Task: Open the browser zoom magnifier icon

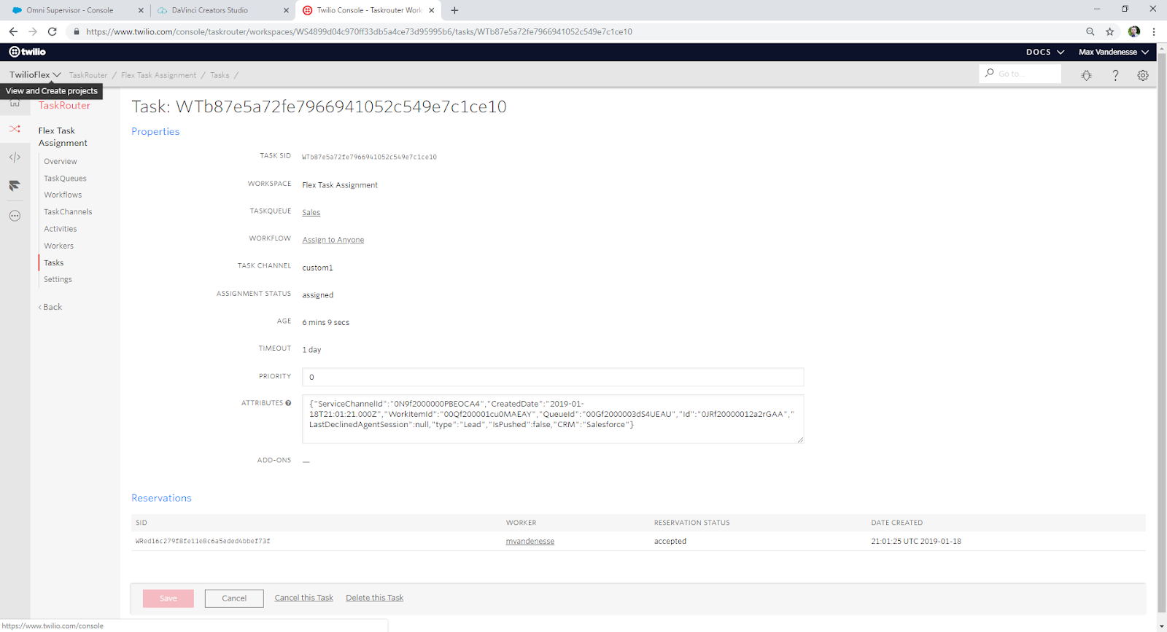Action: click(1090, 31)
